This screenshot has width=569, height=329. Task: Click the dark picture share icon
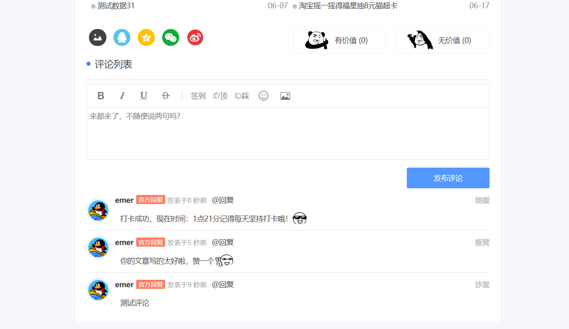click(x=98, y=38)
